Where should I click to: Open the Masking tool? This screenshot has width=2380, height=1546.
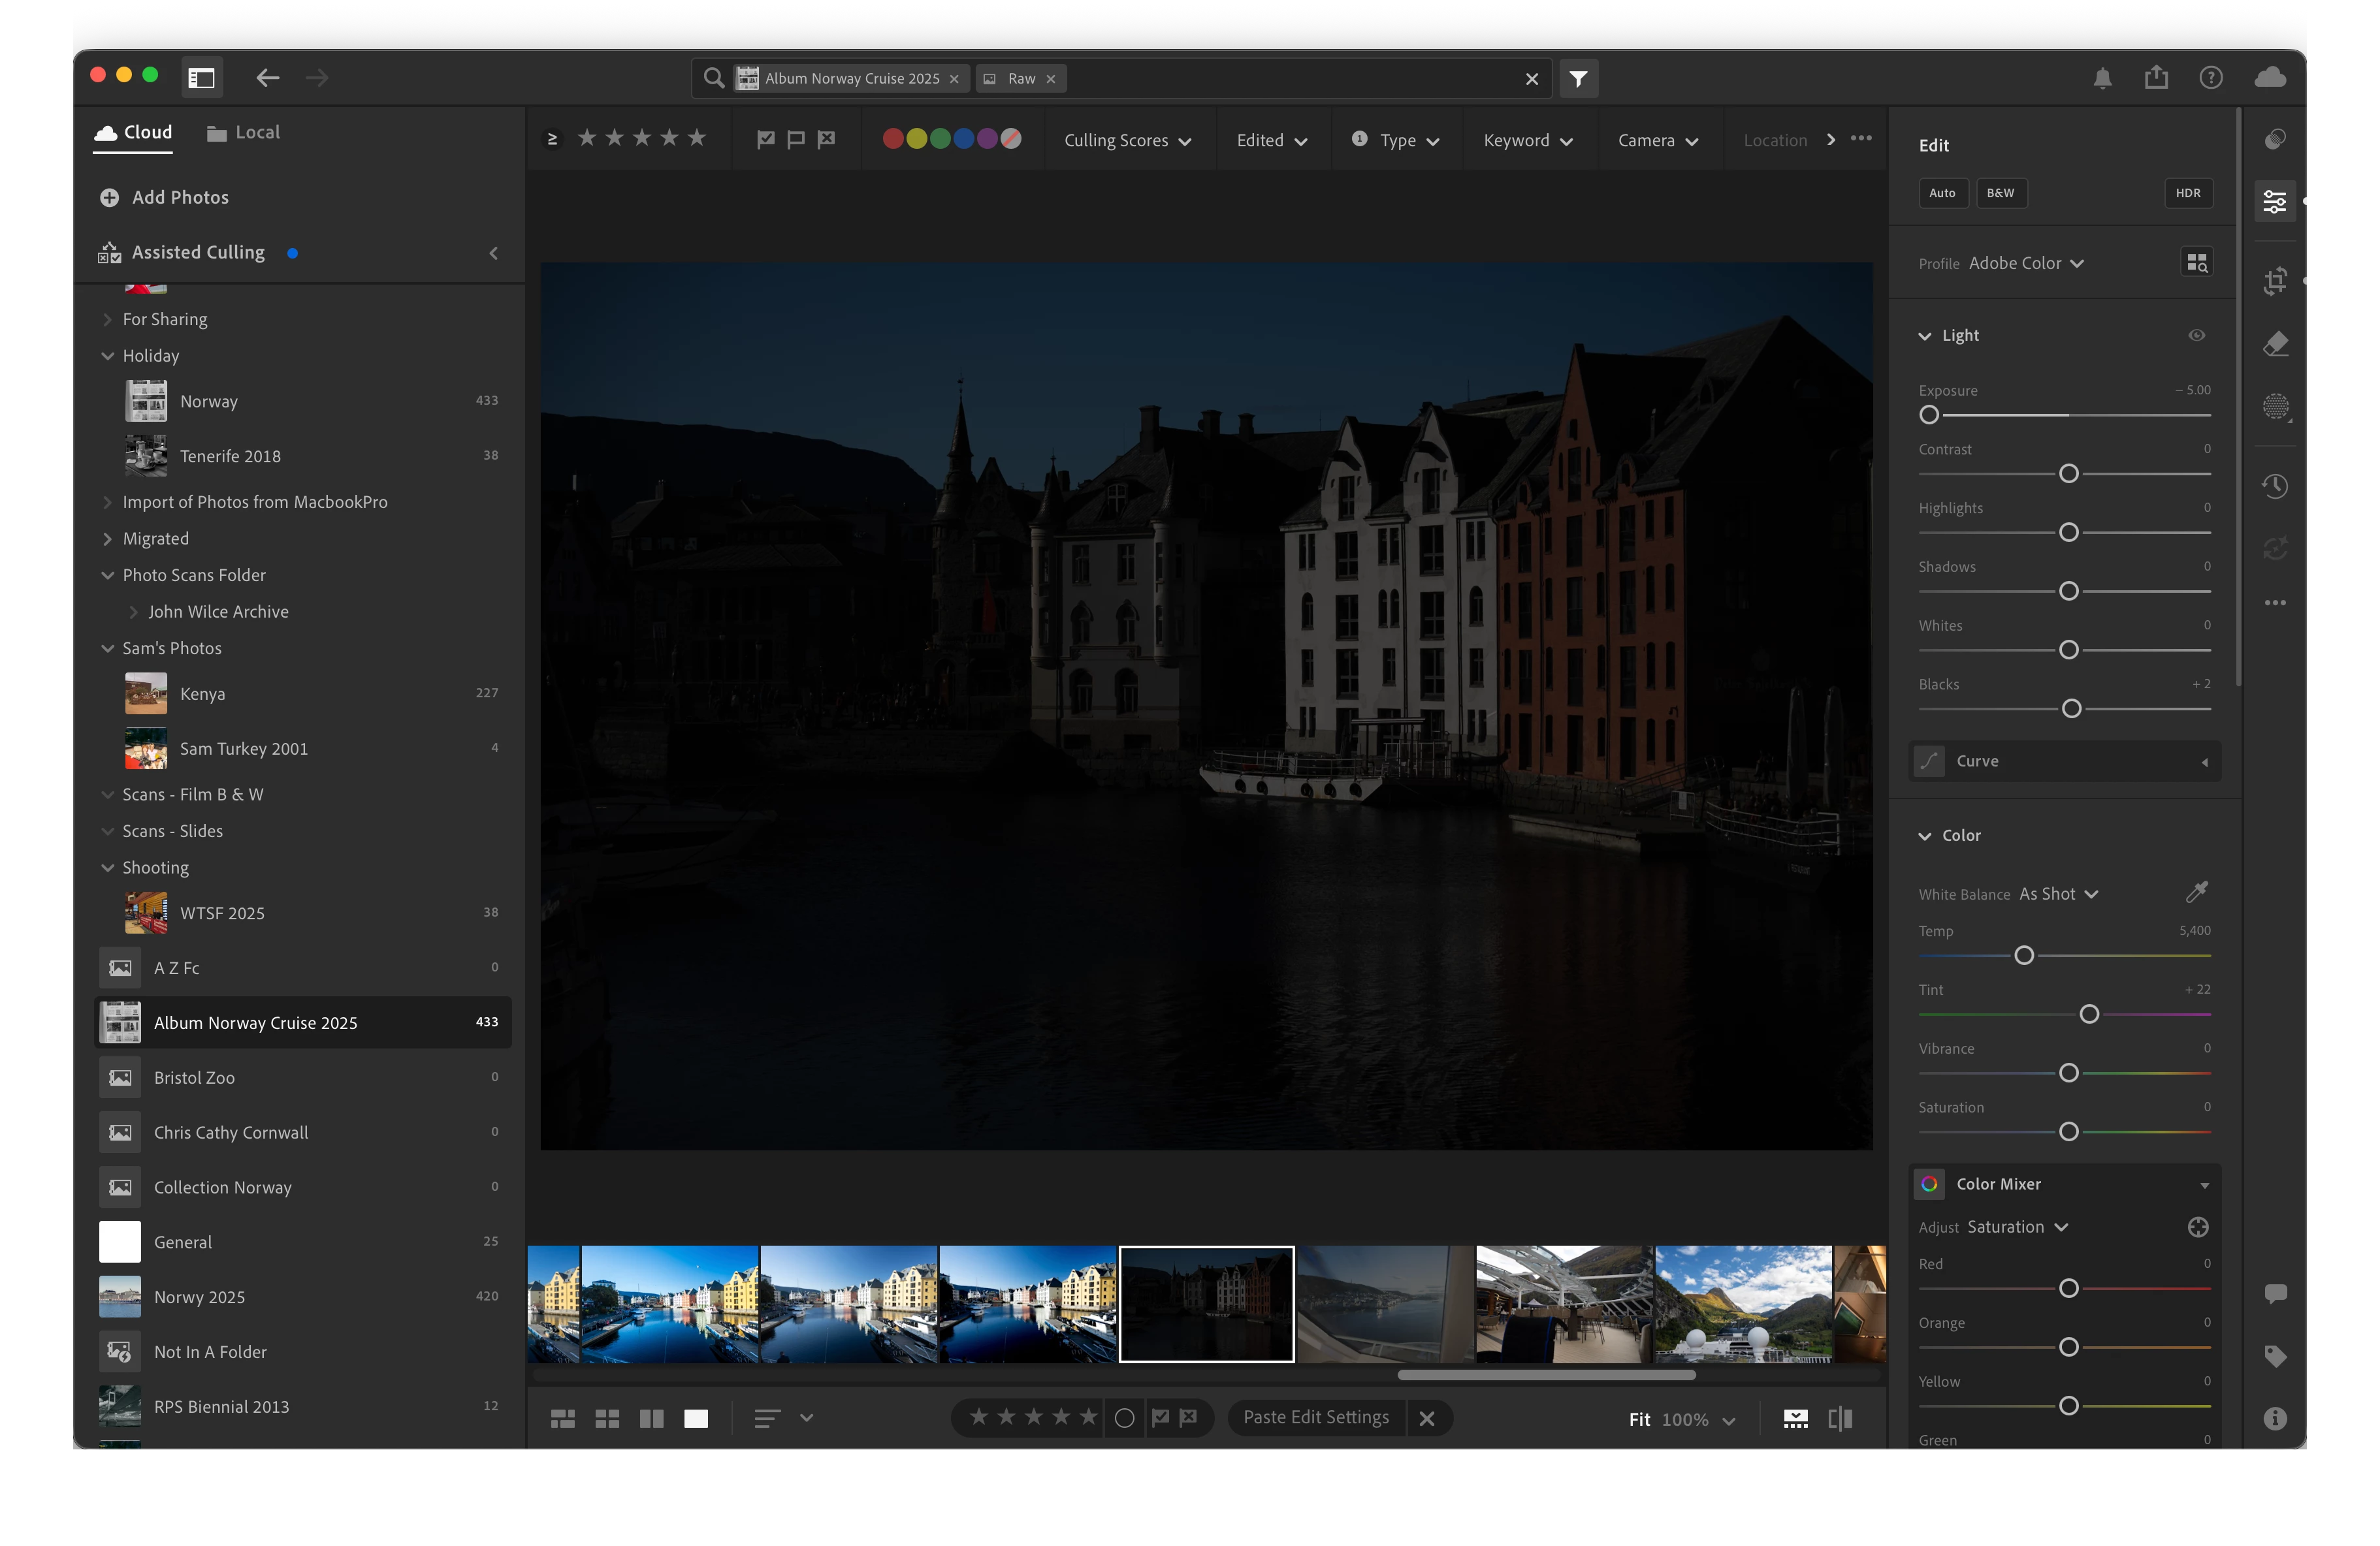point(2275,405)
